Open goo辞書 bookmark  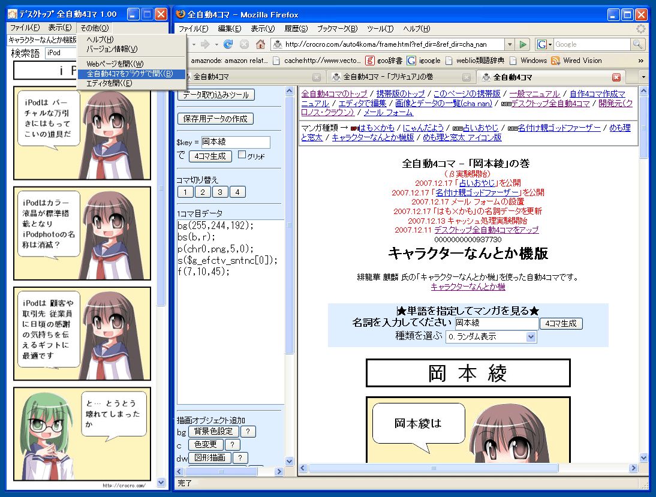(384, 61)
